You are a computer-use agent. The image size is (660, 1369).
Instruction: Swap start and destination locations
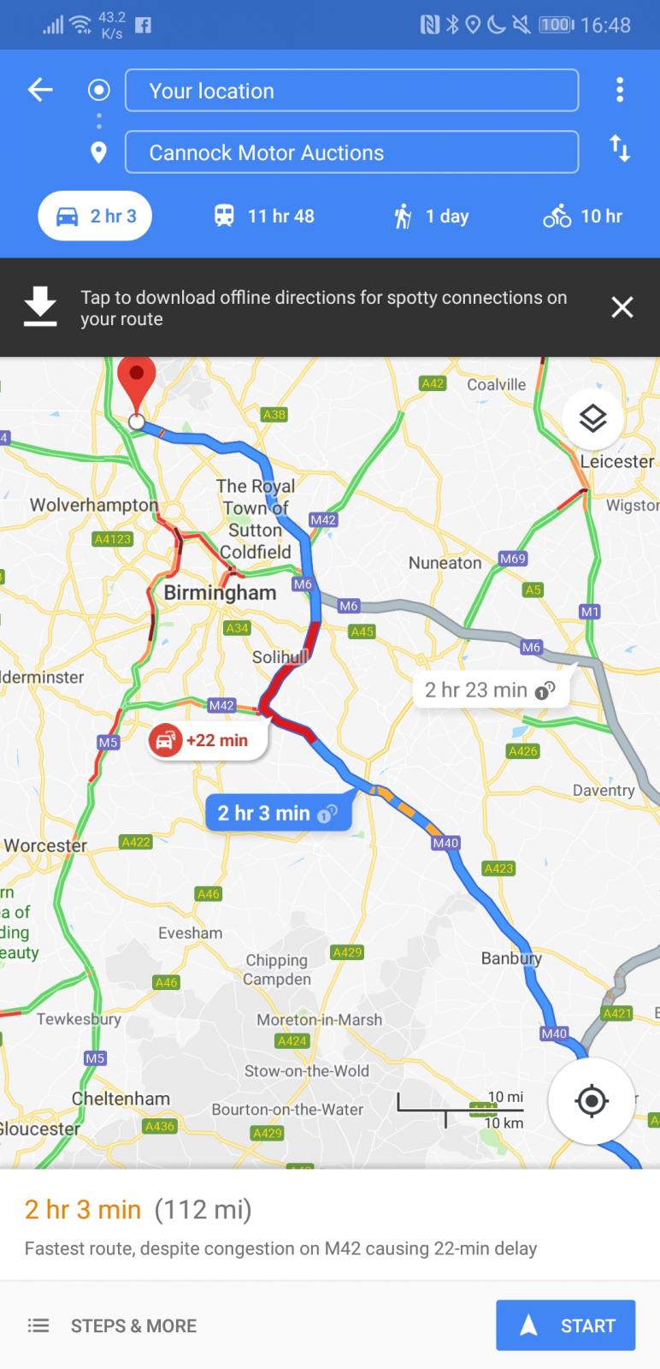(620, 149)
